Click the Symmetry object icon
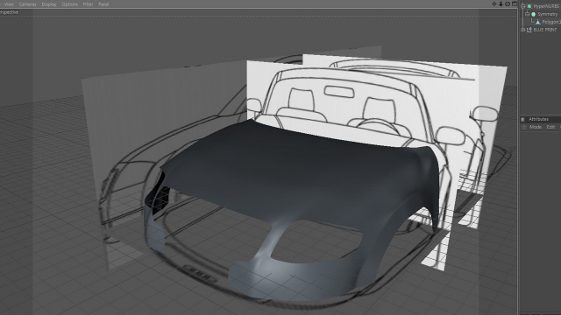 click(534, 14)
